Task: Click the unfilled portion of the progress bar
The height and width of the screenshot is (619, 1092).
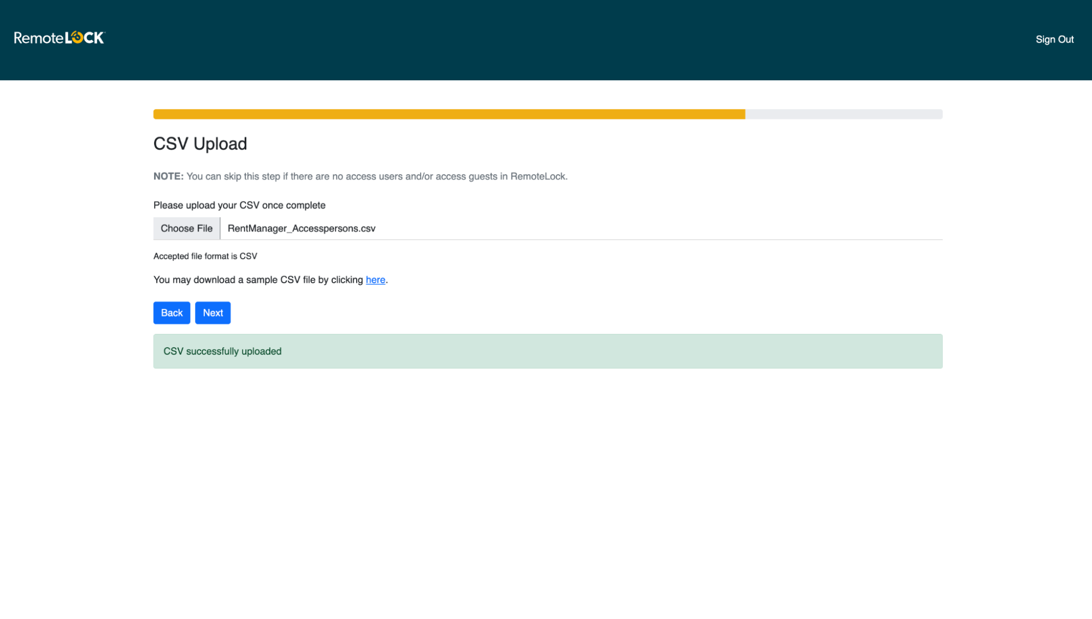Action: coord(843,114)
